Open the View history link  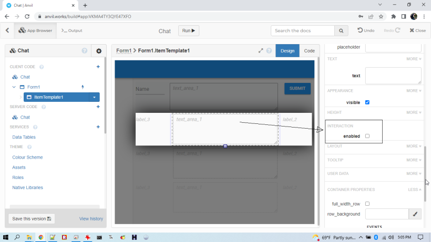pos(91,218)
